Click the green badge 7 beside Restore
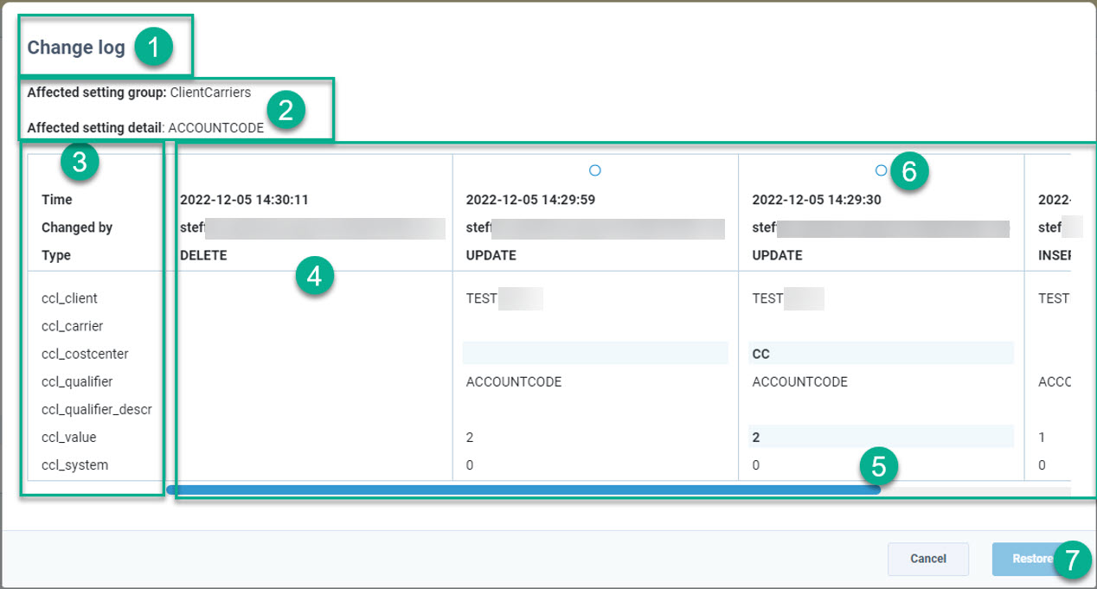1097x589 pixels. tap(1073, 560)
